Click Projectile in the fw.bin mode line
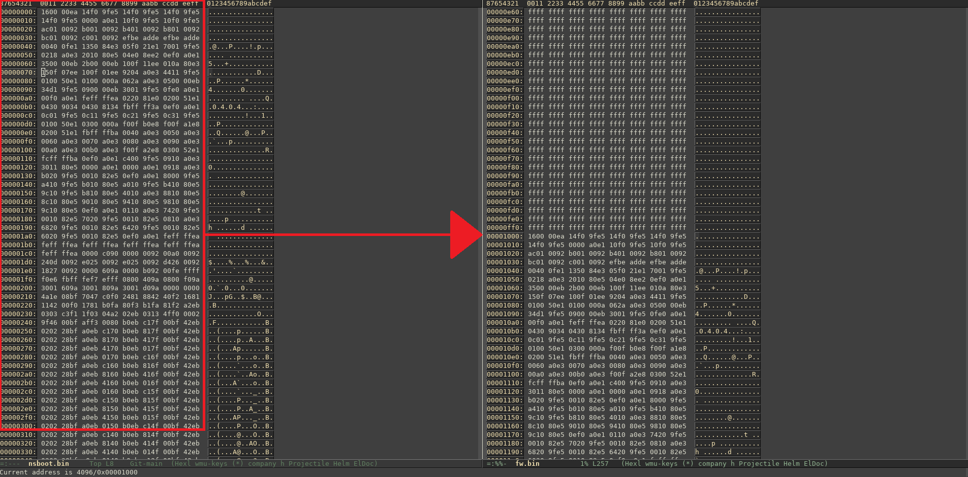The height and width of the screenshot is (477, 968). click(759, 463)
